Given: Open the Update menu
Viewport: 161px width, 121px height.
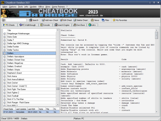Looking at the screenshot, I should point(33,7).
